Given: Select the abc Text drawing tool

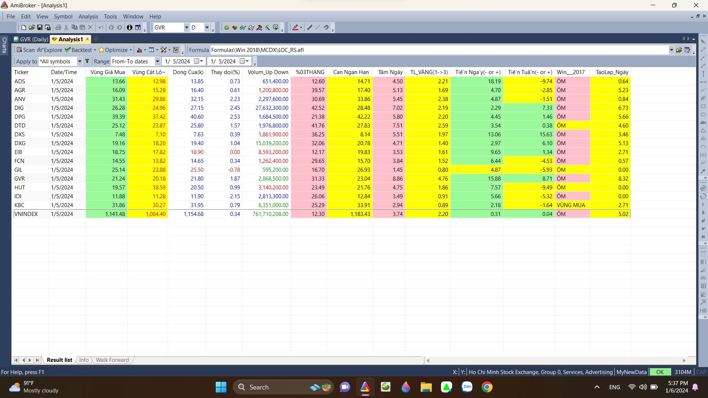Looking at the screenshot, I should click(x=703, y=122).
